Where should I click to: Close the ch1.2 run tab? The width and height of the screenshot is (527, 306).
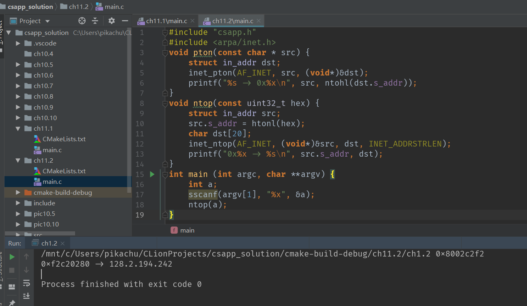pyautogui.click(x=63, y=244)
